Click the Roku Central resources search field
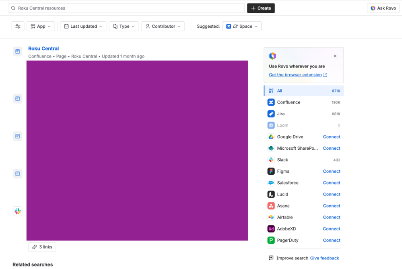 click(x=126, y=8)
